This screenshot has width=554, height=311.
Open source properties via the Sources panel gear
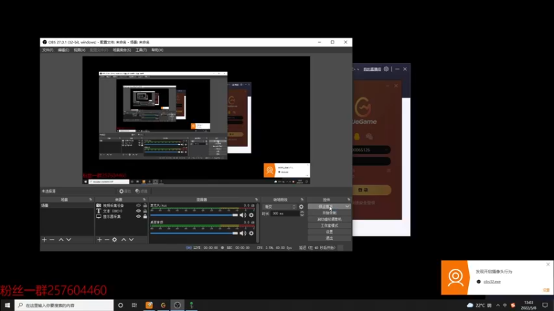(x=114, y=240)
